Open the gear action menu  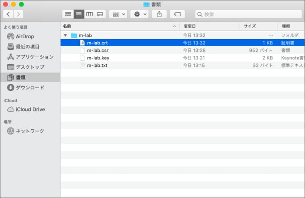[141, 14]
